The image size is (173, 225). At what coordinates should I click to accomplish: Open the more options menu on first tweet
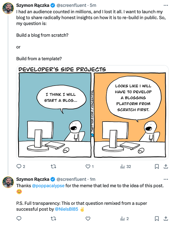166,5
